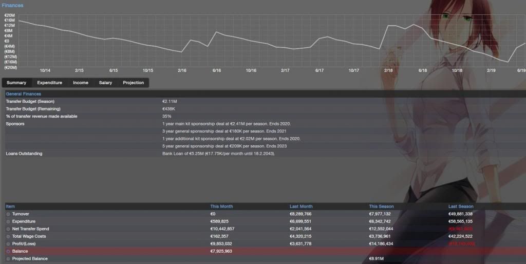Switch to the Expenditure tab
Screen dimensions: 526x264
click(50, 83)
